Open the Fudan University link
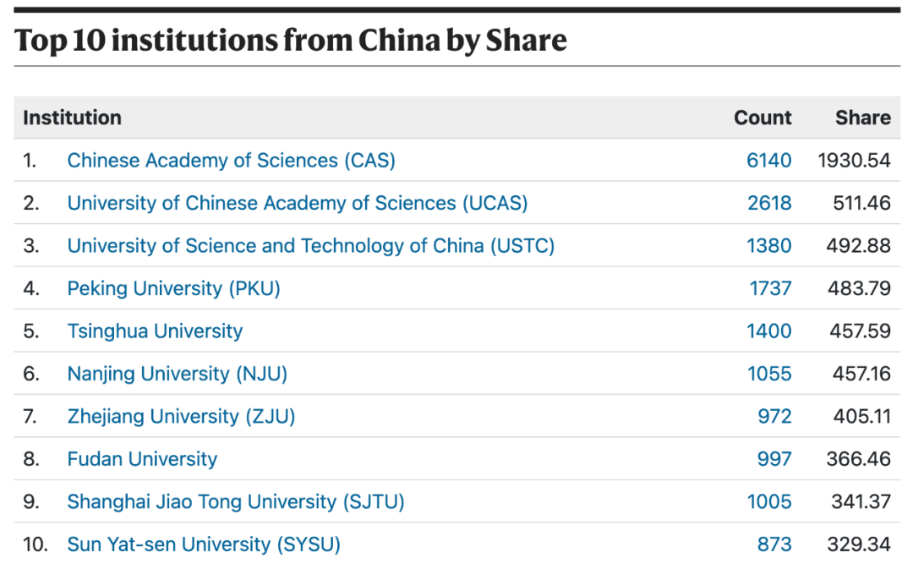The image size is (913, 569). click(142, 459)
